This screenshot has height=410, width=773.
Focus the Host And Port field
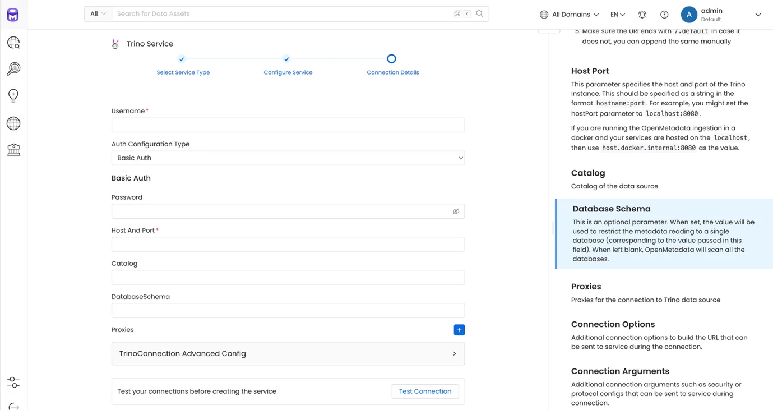(288, 245)
